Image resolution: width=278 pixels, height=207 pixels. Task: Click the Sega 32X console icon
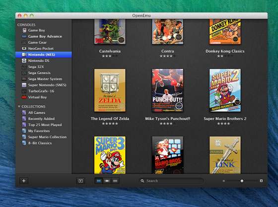pyautogui.click(x=24, y=67)
